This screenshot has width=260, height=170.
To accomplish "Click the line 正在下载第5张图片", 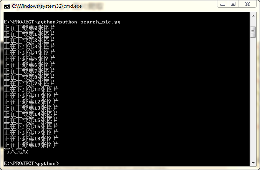I will (x=29, y=59).
